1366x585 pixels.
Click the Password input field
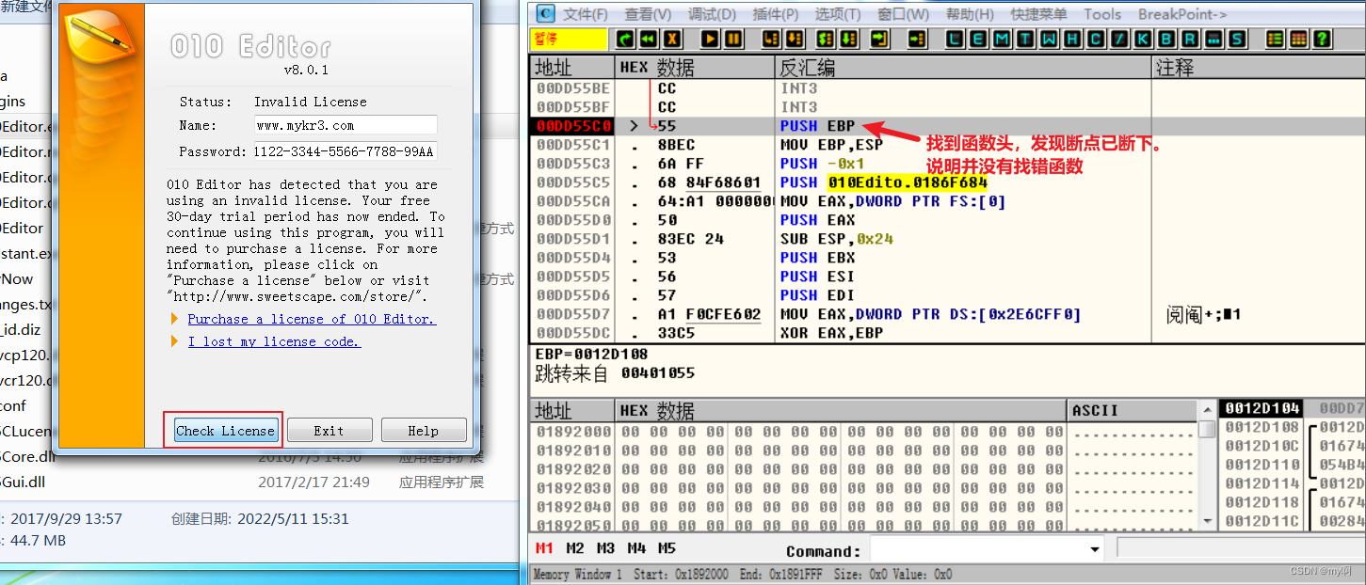tap(346, 151)
